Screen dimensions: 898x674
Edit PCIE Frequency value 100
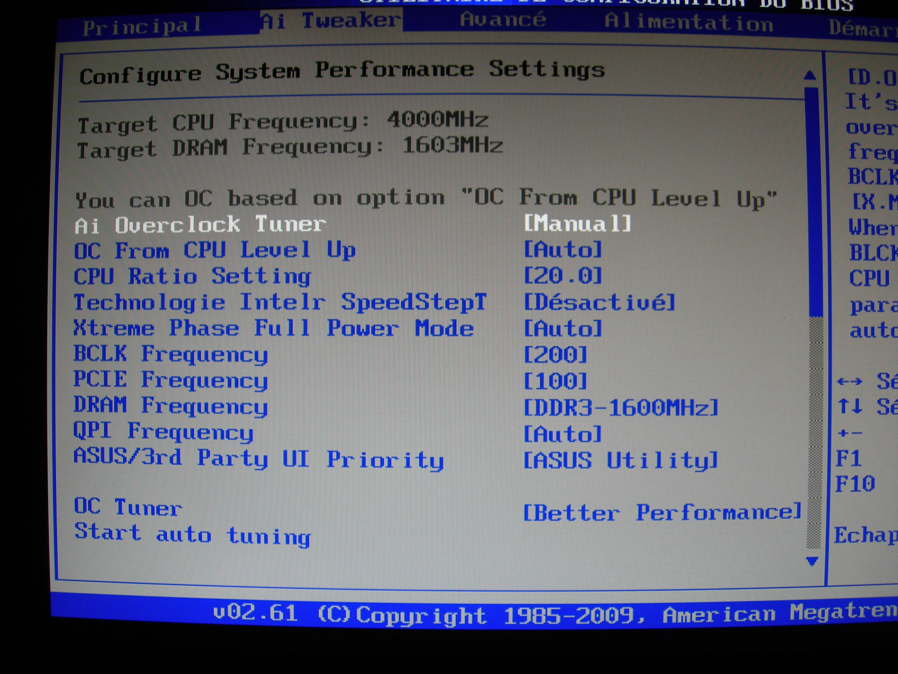click(555, 381)
